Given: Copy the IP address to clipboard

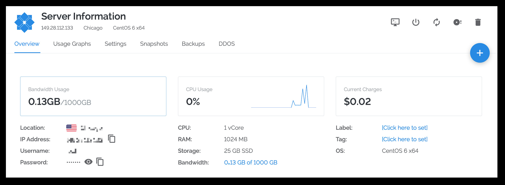Looking at the screenshot, I should click(112, 139).
